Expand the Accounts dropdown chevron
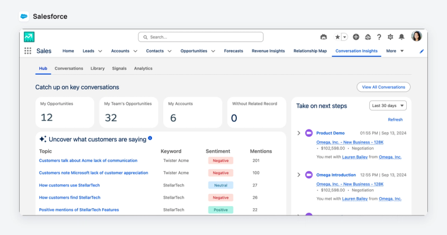The height and width of the screenshot is (235, 447). (135, 51)
